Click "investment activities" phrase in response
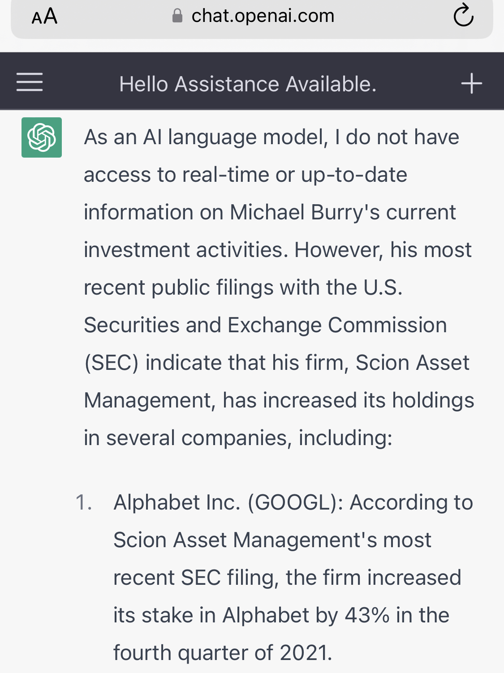The image size is (504, 673). coord(186,250)
